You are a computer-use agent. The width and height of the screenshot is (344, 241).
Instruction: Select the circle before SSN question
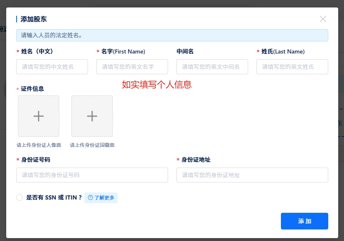pyautogui.click(x=20, y=197)
